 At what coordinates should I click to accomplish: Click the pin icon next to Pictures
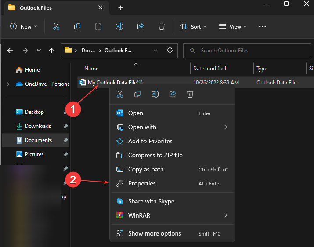(66, 154)
